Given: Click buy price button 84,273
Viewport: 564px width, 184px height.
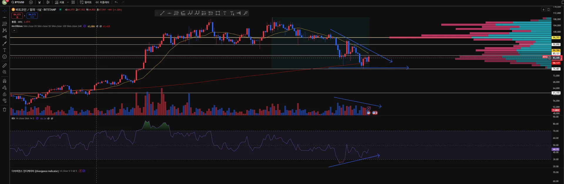Looking at the screenshot, I should [32, 15].
